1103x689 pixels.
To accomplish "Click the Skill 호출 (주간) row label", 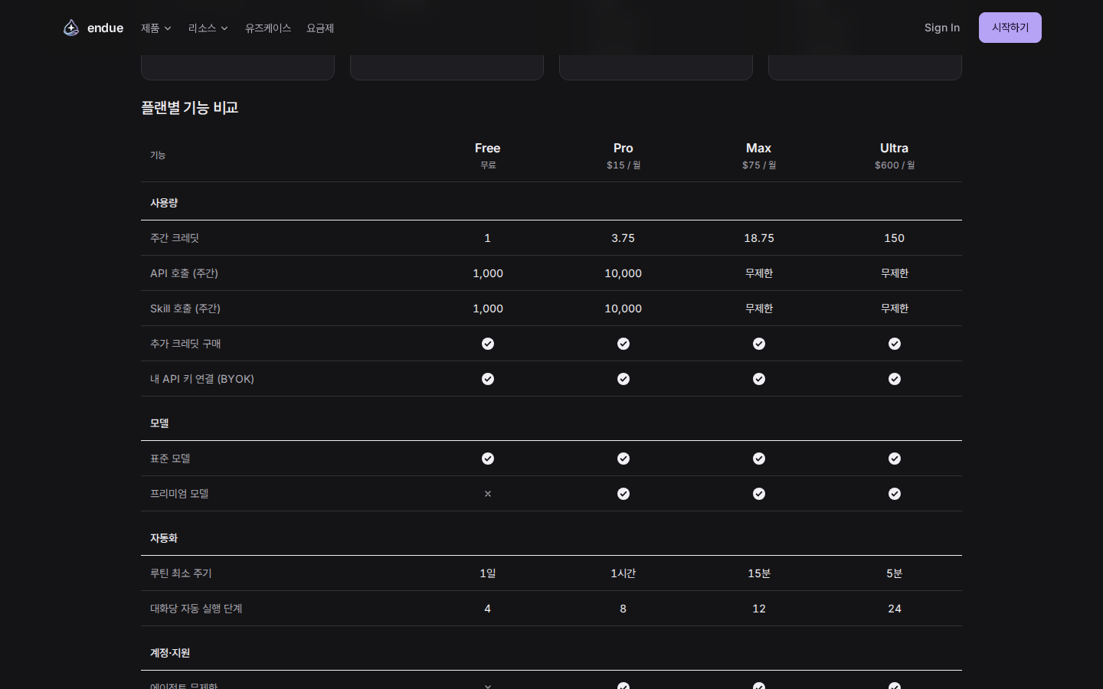I will click(185, 309).
